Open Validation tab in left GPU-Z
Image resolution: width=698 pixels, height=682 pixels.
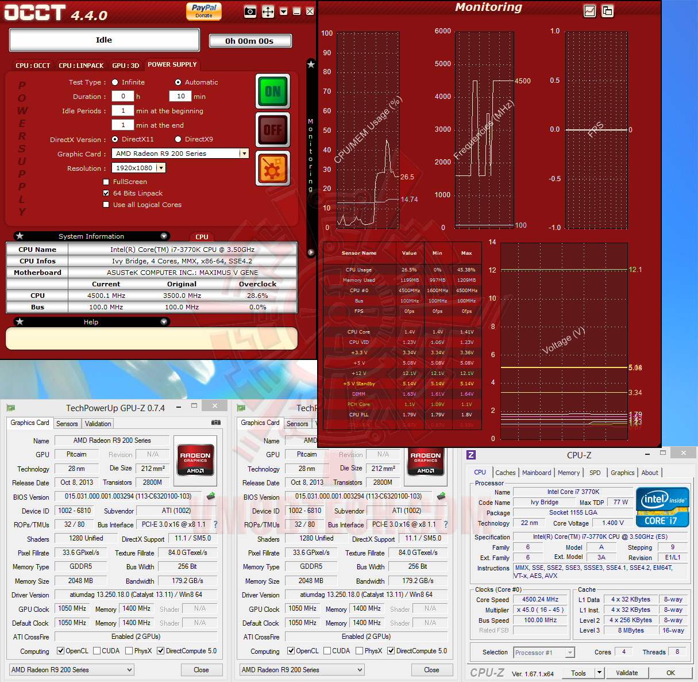[x=98, y=424]
